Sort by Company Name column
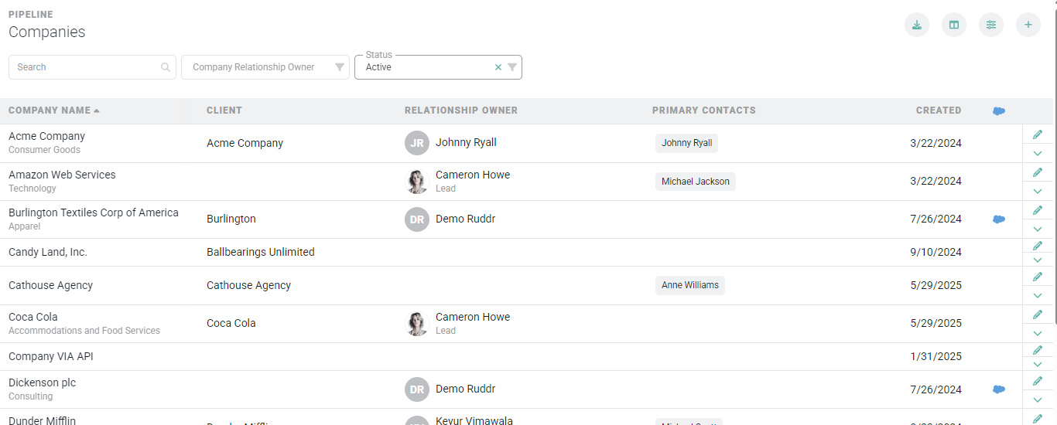 (53, 110)
